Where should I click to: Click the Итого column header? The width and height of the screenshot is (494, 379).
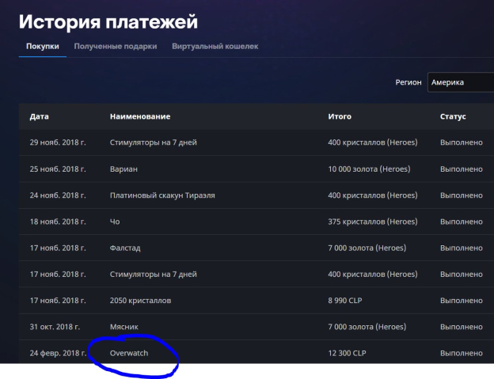[340, 116]
